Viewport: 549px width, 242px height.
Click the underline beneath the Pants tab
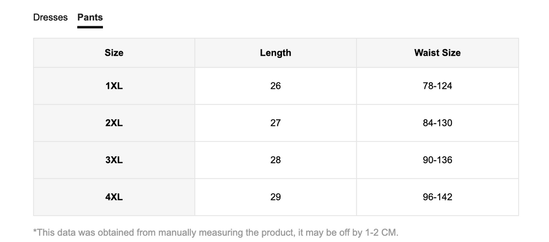point(90,27)
